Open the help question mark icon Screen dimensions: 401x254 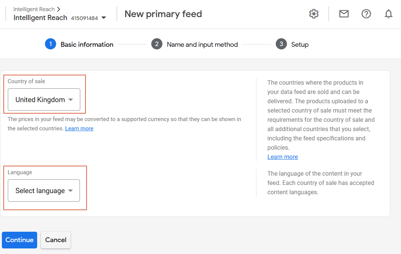tap(366, 14)
